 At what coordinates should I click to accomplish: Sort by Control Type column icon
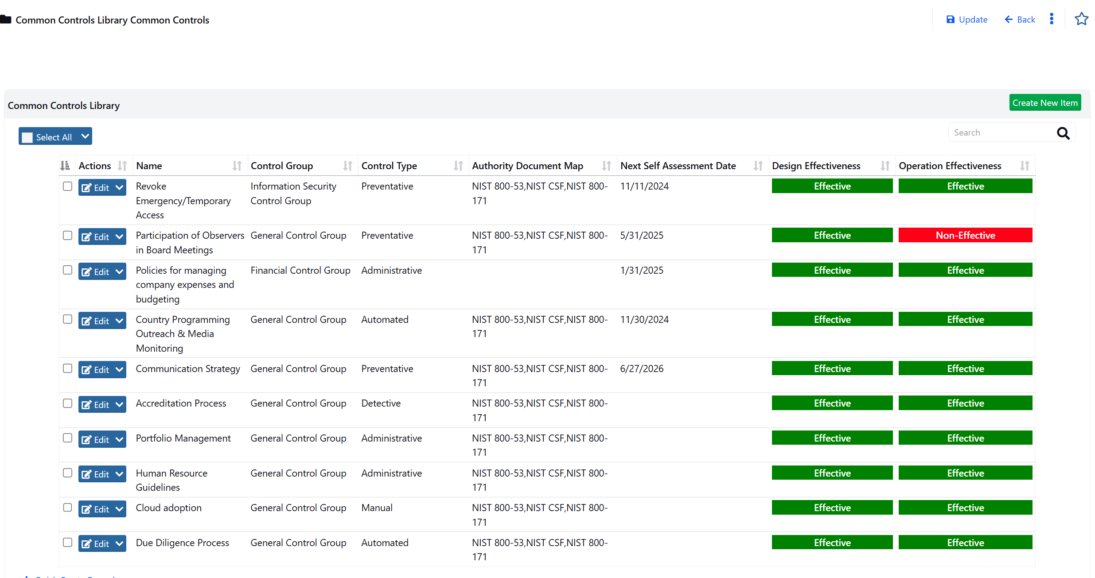tap(458, 166)
